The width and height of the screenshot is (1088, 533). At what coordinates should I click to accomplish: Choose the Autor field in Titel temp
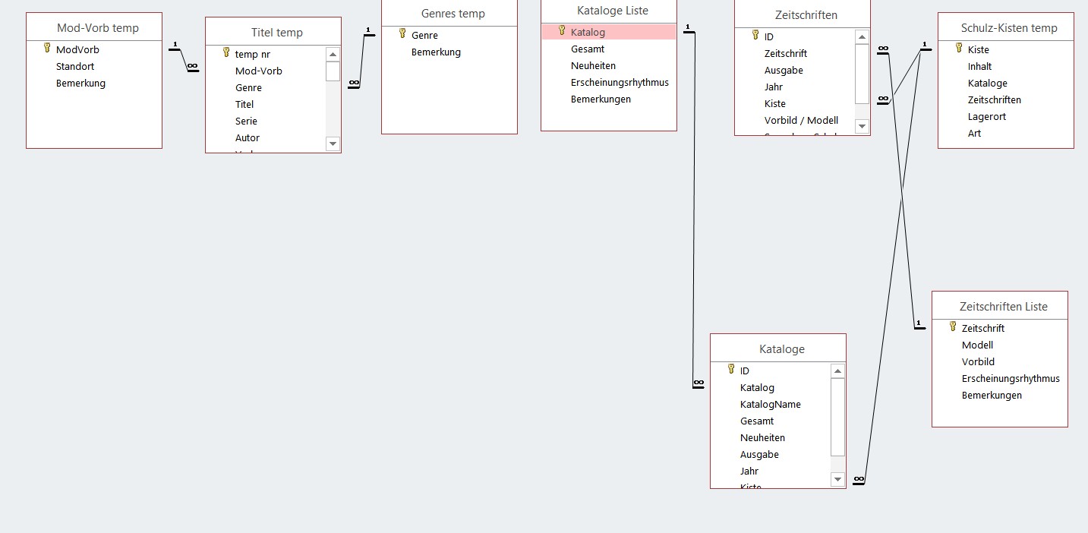[x=248, y=137]
